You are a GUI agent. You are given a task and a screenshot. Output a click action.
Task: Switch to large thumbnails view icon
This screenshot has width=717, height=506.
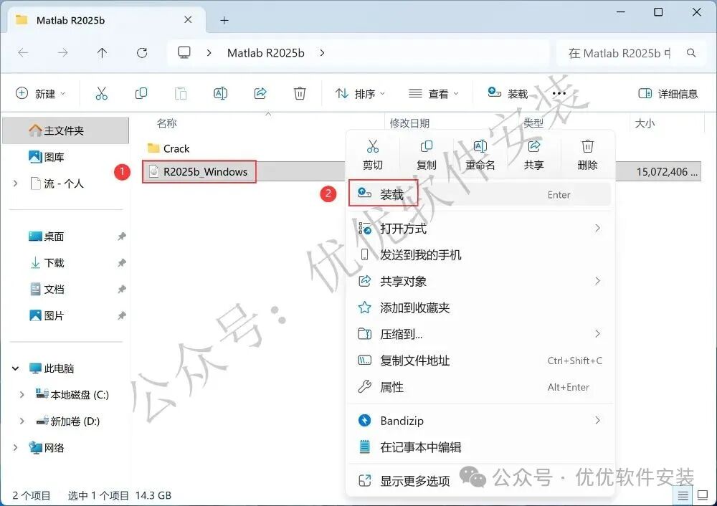(x=703, y=495)
